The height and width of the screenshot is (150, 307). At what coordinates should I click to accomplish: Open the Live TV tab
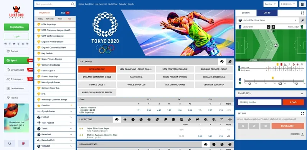(x=267, y=13)
